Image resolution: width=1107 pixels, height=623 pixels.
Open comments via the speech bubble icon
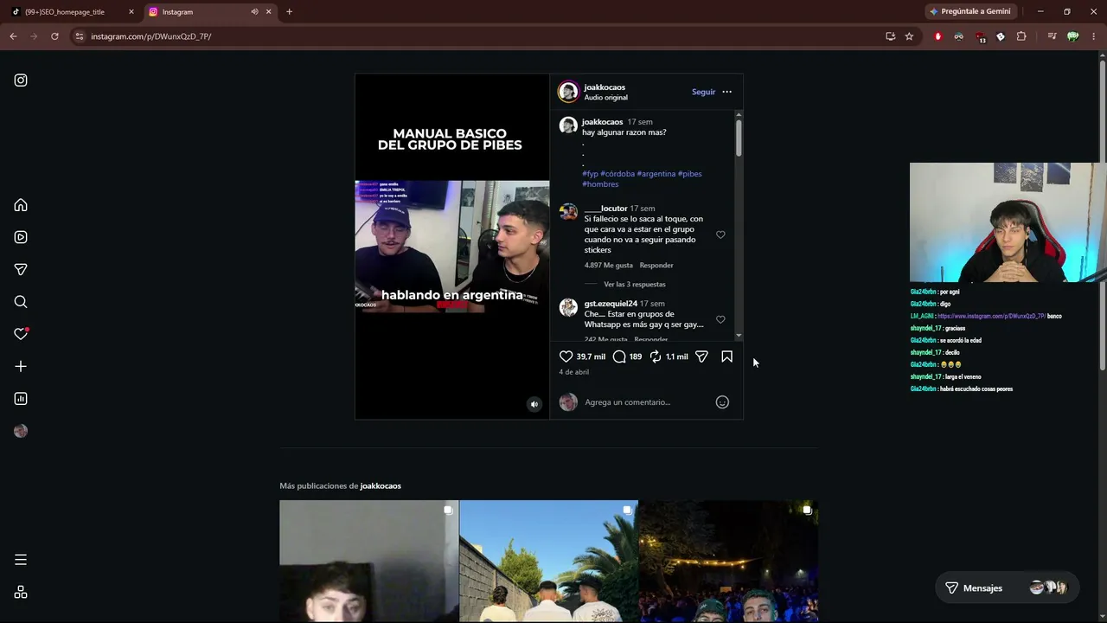pos(619,356)
